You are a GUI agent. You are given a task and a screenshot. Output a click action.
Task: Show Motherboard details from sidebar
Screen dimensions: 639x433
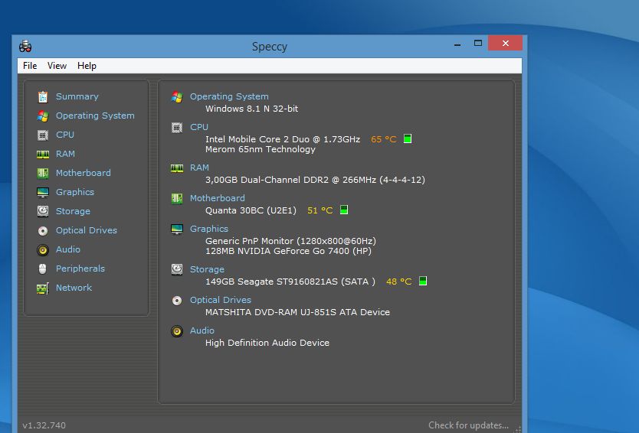84,173
